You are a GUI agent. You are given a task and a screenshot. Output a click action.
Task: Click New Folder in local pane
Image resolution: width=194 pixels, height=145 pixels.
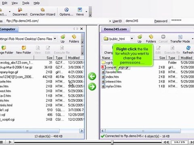tap(23, 50)
